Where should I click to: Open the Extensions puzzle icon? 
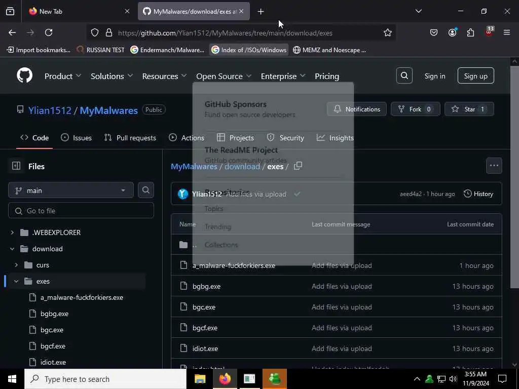point(470,32)
